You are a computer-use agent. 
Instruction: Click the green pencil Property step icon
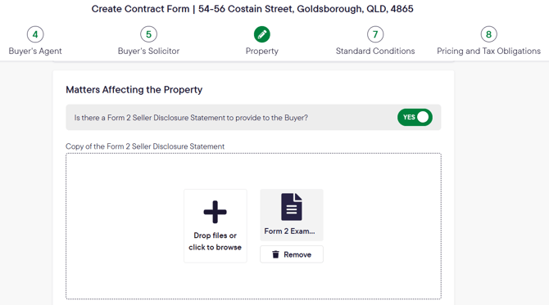(262, 34)
